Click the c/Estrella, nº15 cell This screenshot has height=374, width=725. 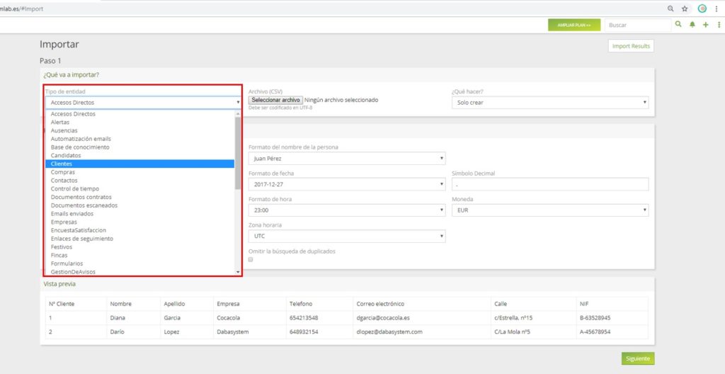[x=534, y=318]
